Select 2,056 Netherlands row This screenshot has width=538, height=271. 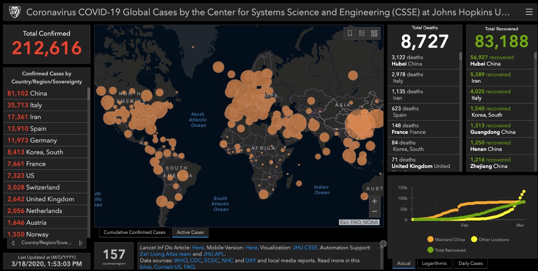[46, 211]
